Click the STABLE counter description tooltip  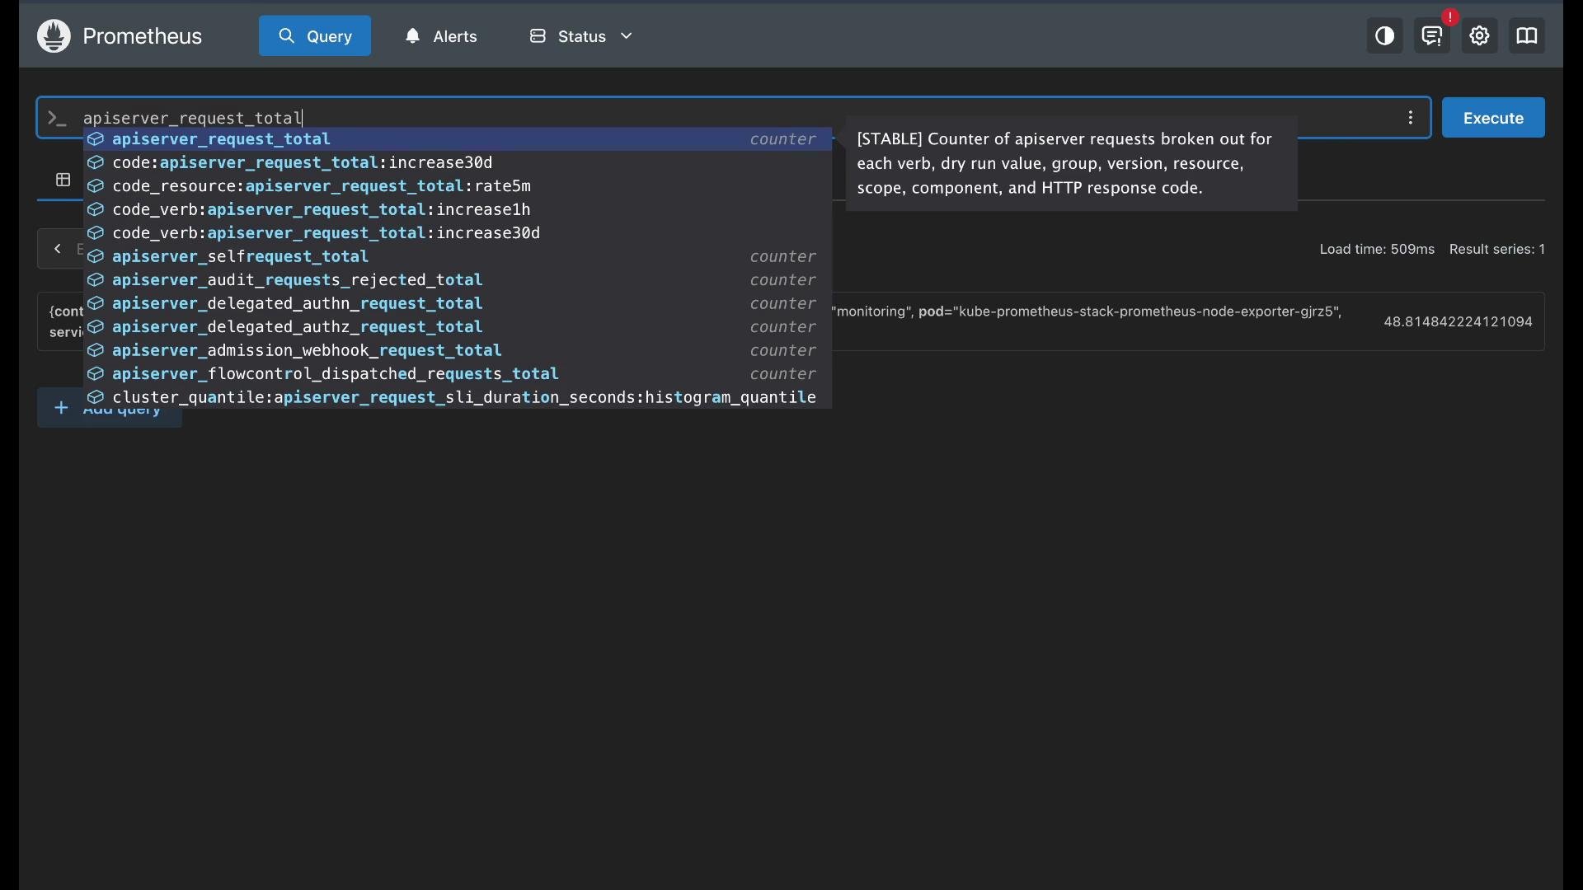click(1071, 164)
